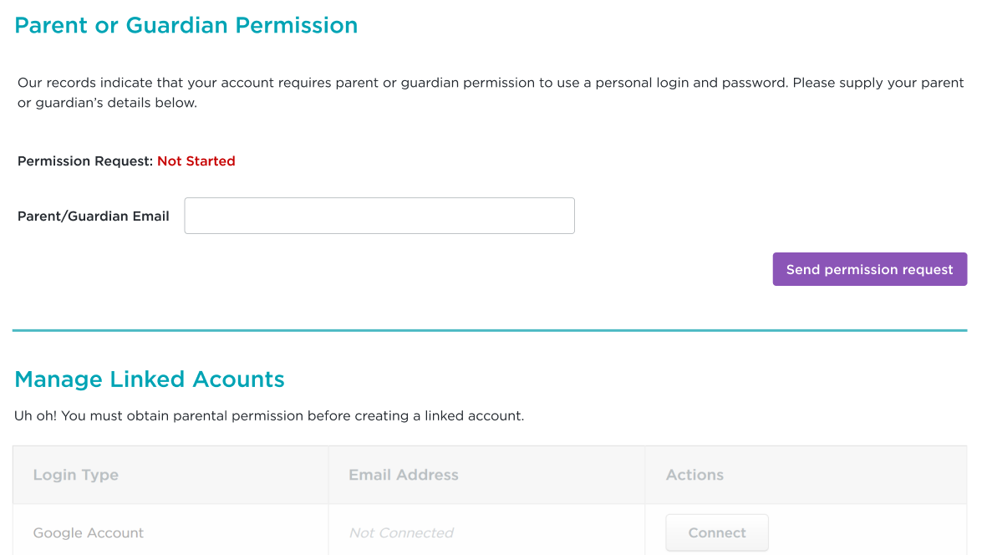Image resolution: width=987 pixels, height=555 pixels.
Task: Click the red Not Started status
Action: 196,161
